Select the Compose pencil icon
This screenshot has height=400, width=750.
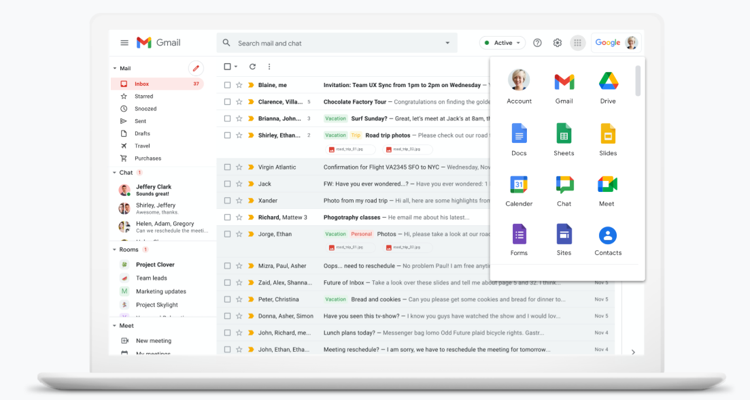[x=196, y=68]
